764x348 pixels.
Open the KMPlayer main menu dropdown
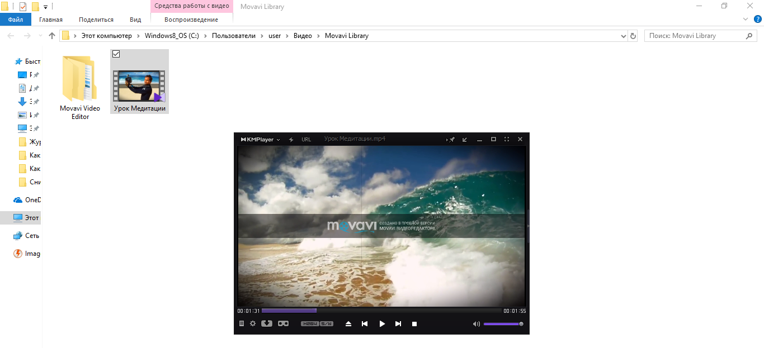pos(260,140)
